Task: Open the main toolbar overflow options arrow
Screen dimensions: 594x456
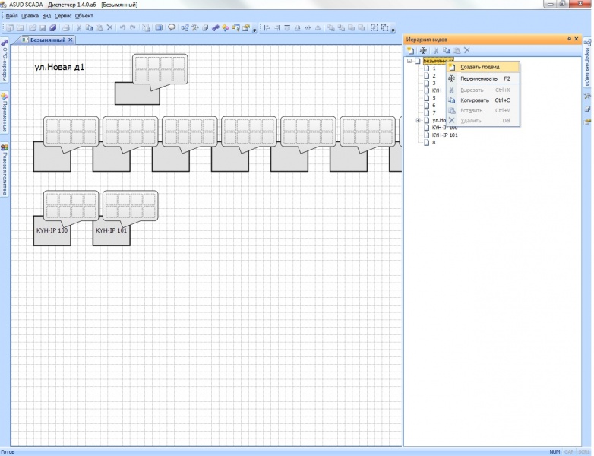Action: [x=254, y=29]
